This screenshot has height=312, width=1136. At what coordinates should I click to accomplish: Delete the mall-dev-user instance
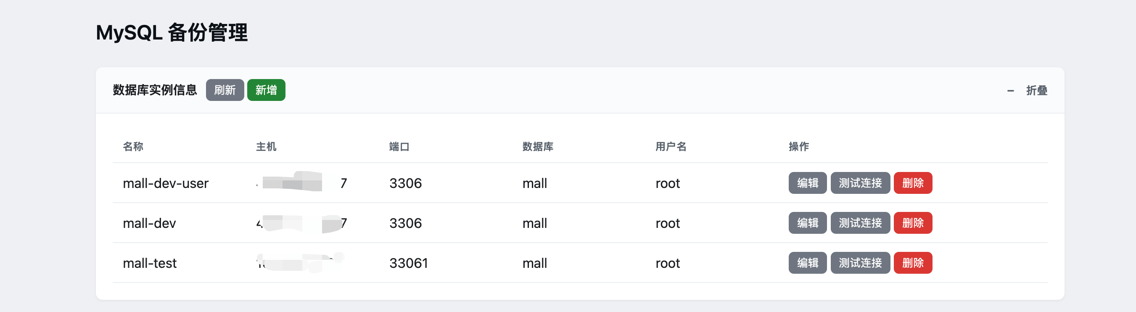point(912,183)
